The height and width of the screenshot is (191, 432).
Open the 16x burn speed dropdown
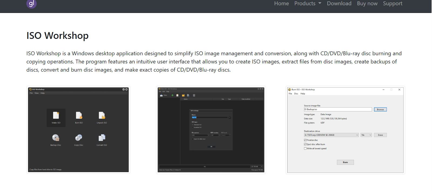coord(366,135)
